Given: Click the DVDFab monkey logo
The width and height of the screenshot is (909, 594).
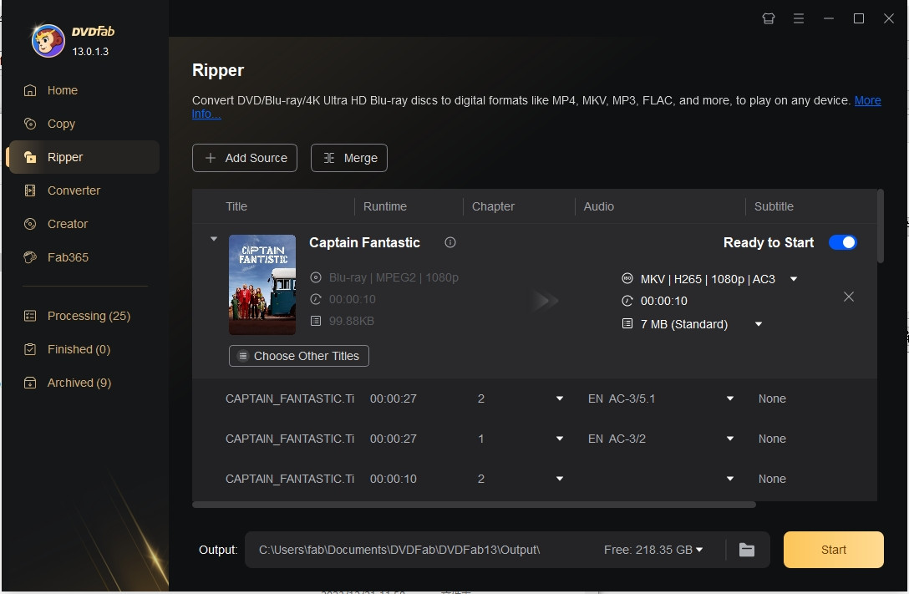Looking at the screenshot, I should tap(48, 40).
